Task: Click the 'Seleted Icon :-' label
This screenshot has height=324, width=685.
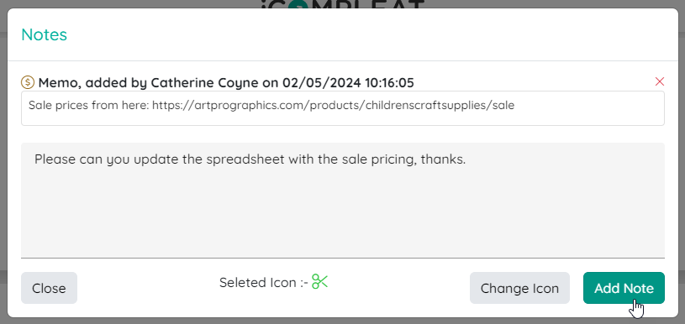Action: click(263, 283)
